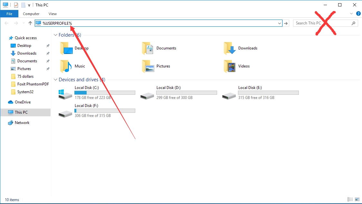Open the View ribbon tab
The width and height of the screenshot is (362, 204).
coord(52,14)
